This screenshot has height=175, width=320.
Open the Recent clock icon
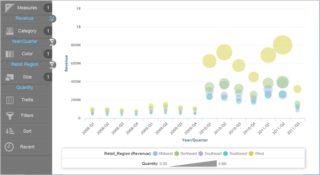(x=9, y=147)
